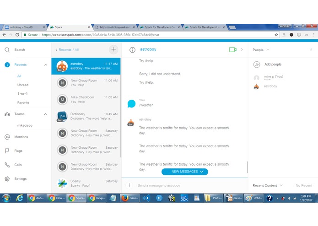Viewport: 318px width, 226px height.
Task: Collapse the Teams section chevron
Action: (46, 114)
